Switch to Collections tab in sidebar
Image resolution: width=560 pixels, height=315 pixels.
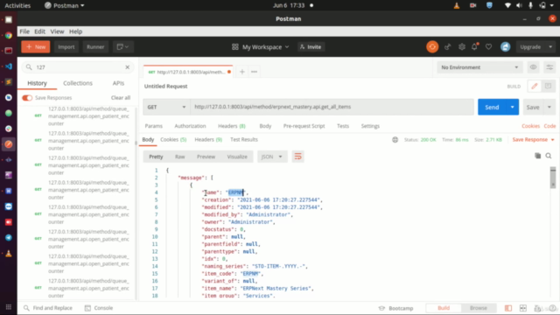tap(78, 83)
